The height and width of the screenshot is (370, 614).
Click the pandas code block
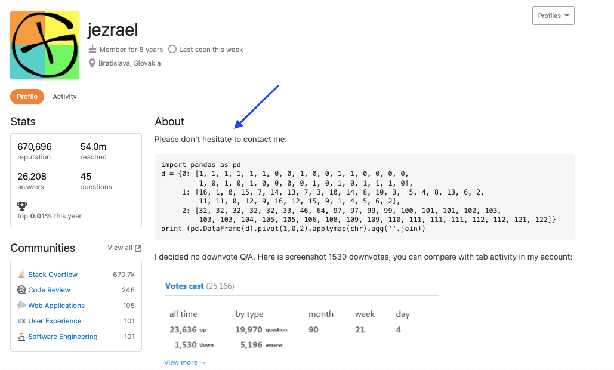click(364, 197)
